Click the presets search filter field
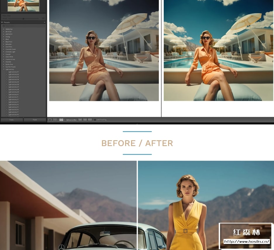 24,26
